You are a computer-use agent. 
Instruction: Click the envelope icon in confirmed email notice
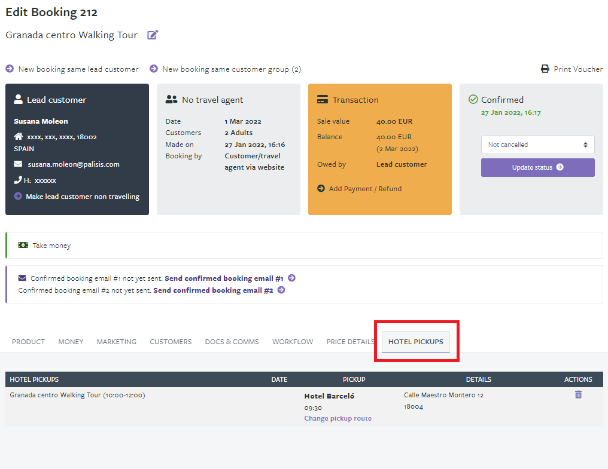click(22, 278)
